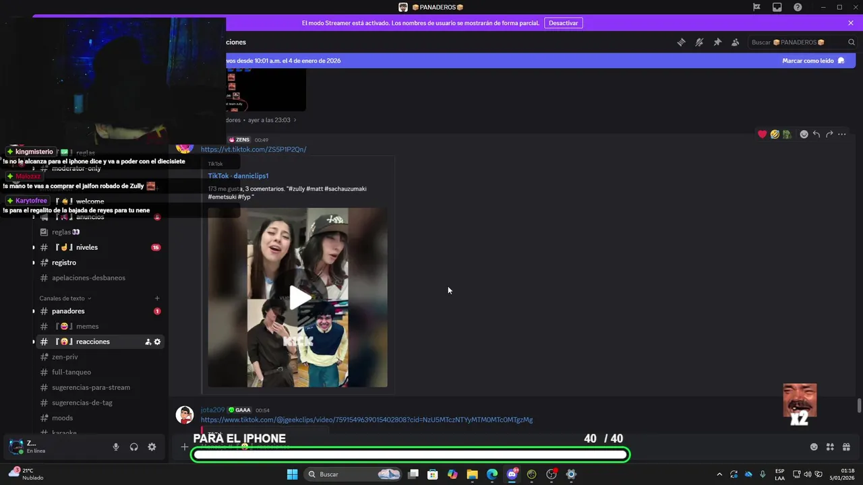Open the weather widget 21°C Nublado
863x485 pixels.
click(27, 474)
